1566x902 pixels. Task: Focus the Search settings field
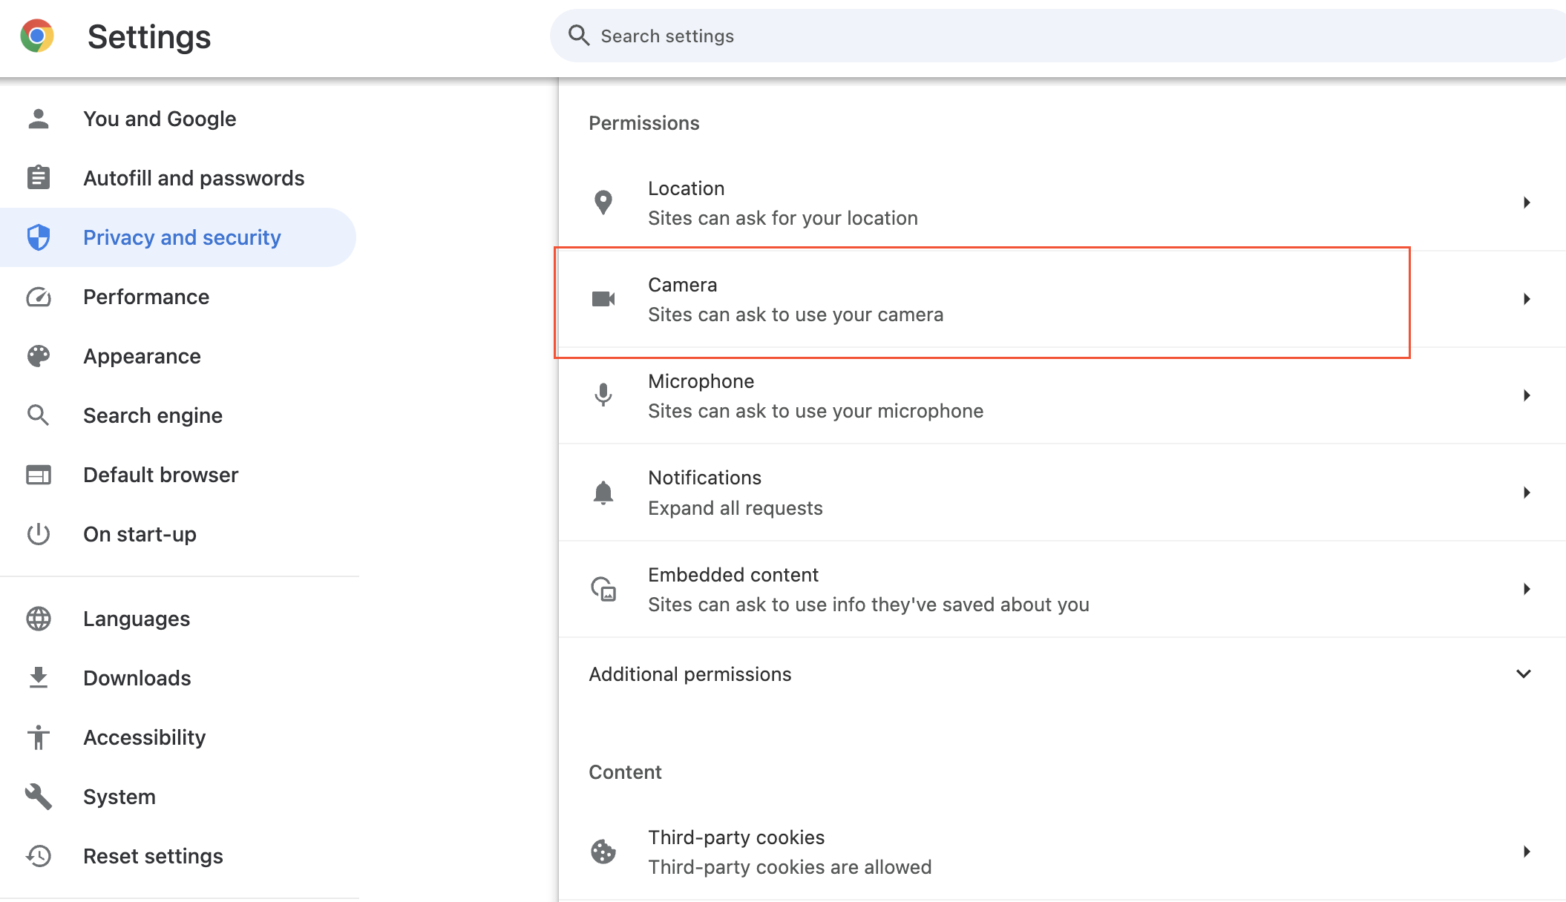click(x=1058, y=36)
